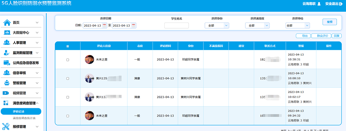Open the 选择满意度 dropdown
The width and height of the screenshot is (346, 131).
tap(257, 26)
